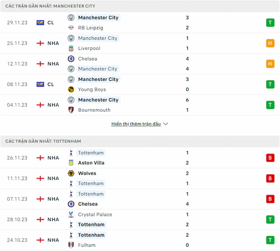Click Tottenham team name in Fulham match
Screen dimensions: 280x251
(x=91, y=235)
